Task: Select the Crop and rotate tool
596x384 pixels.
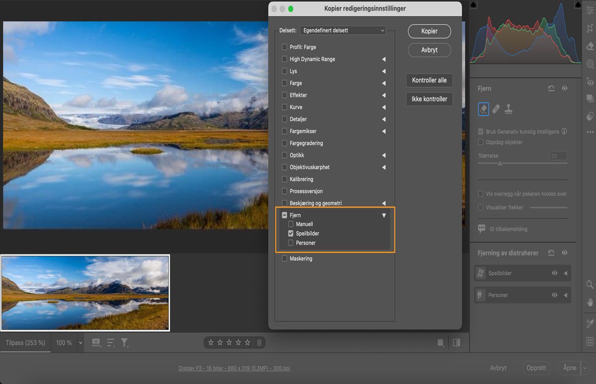Action: pos(590,28)
